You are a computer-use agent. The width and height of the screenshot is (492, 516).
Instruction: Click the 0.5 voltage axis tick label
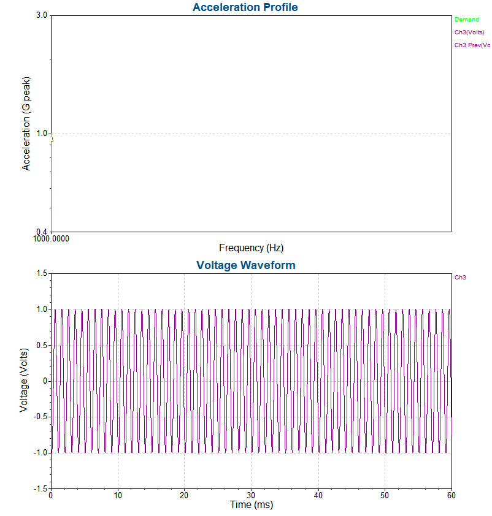click(42, 345)
